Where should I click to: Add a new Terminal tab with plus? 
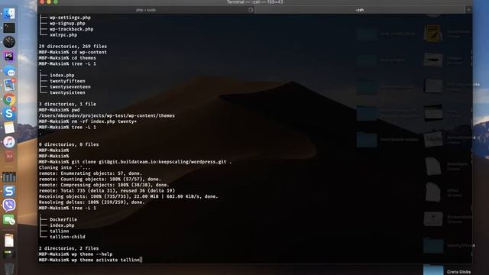[x=468, y=10]
